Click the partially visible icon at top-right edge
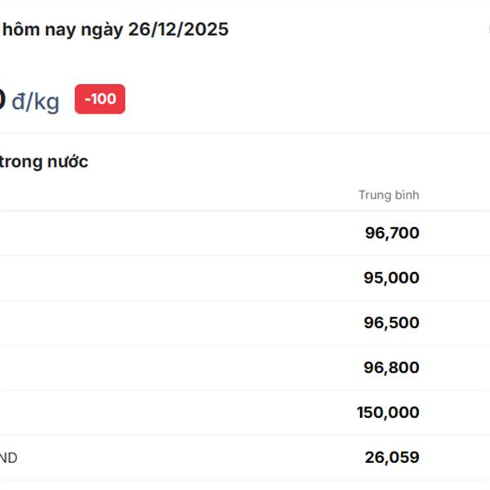Viewport: 490px width, 490px height. coord(487,29)
